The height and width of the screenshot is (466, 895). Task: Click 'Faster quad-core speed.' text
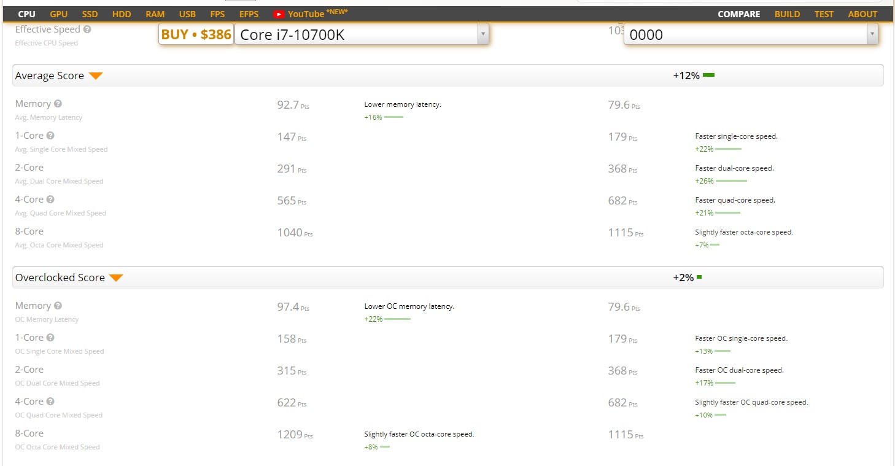coord(735,200)
